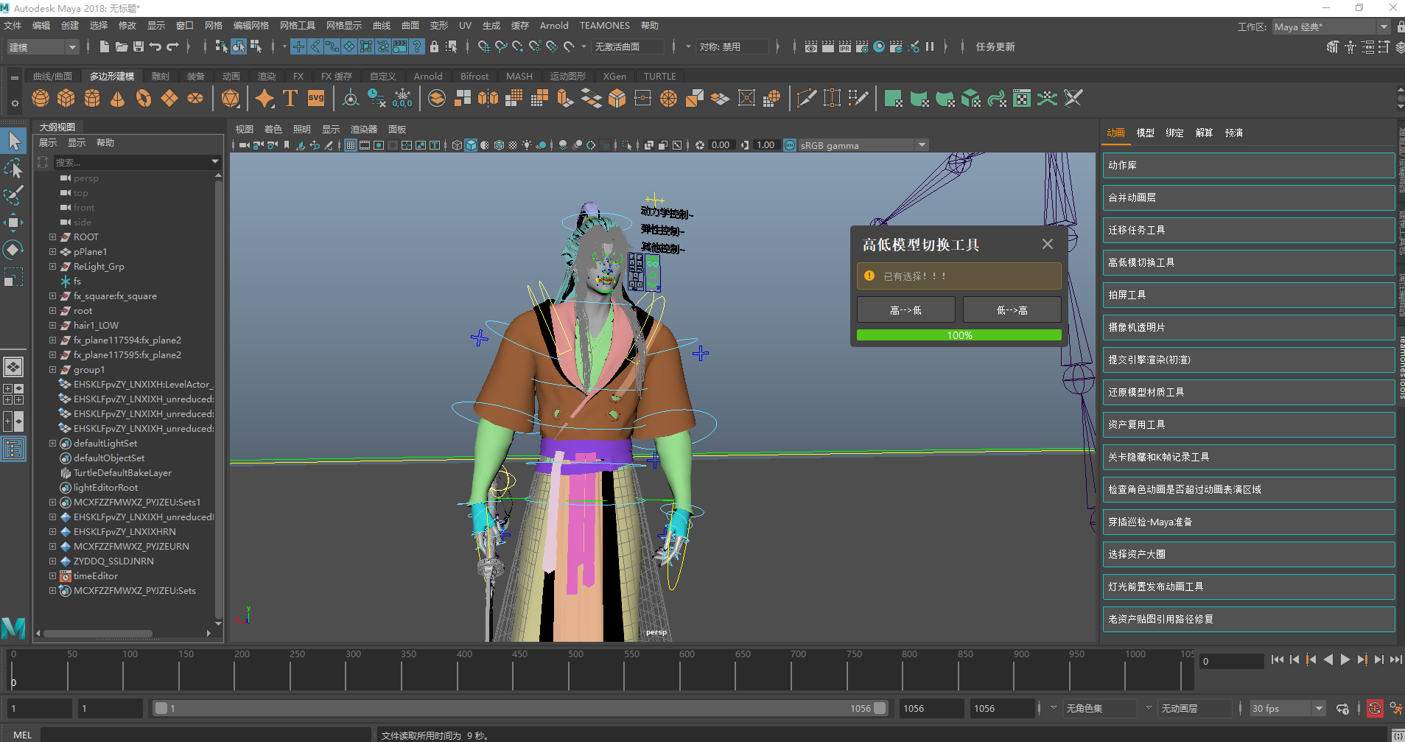
Task: Click the polygon cube shelf icon
Action: 66,98
